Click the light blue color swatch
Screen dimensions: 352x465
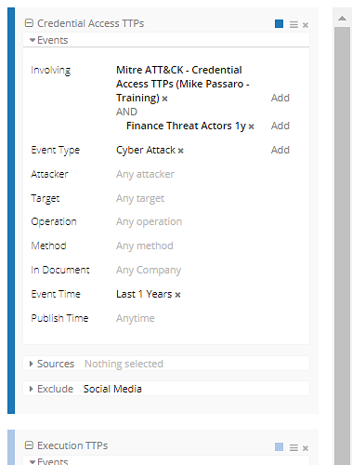pyautogui.click(x=279, y=446)
